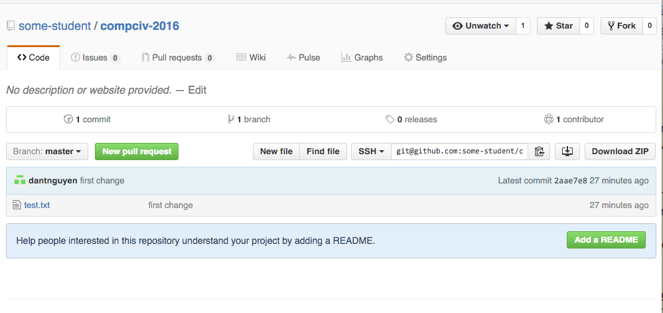Open the 1 commit link
663x313 pixels.
[87, 120]
